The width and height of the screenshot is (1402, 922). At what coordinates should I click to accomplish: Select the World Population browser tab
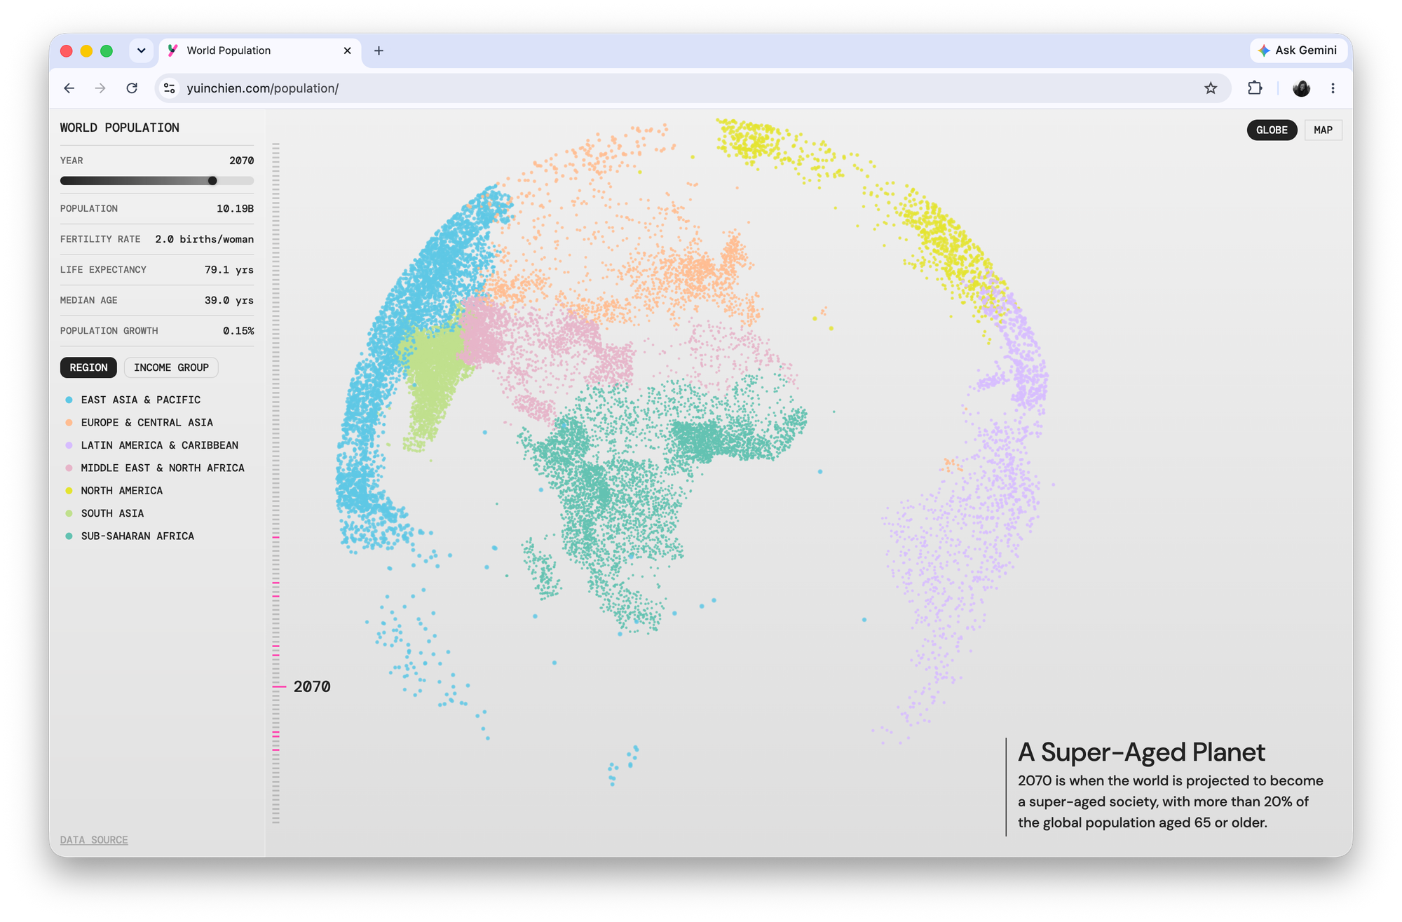tap(260, 50)
